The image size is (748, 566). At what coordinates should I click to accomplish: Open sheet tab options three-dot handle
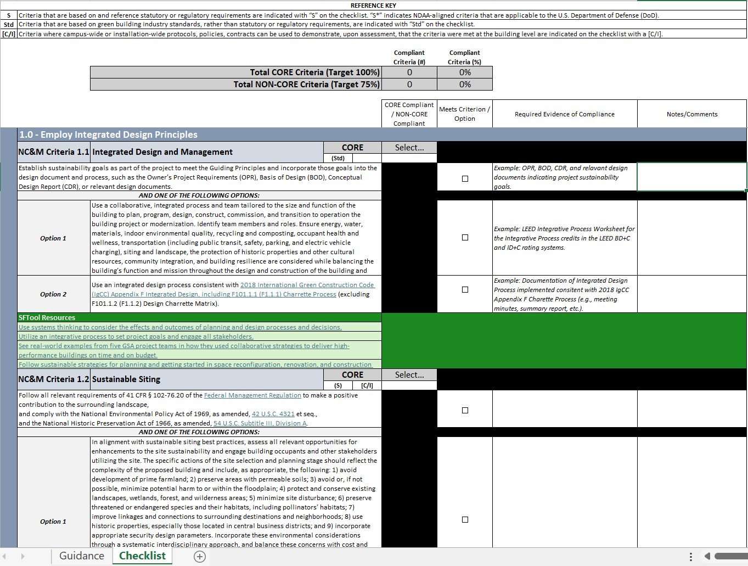[x=691, y=557]
